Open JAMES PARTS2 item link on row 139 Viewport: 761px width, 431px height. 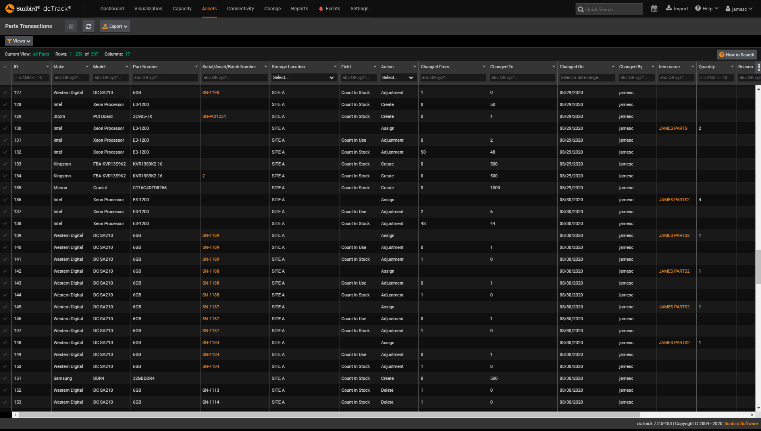point(674,235)
